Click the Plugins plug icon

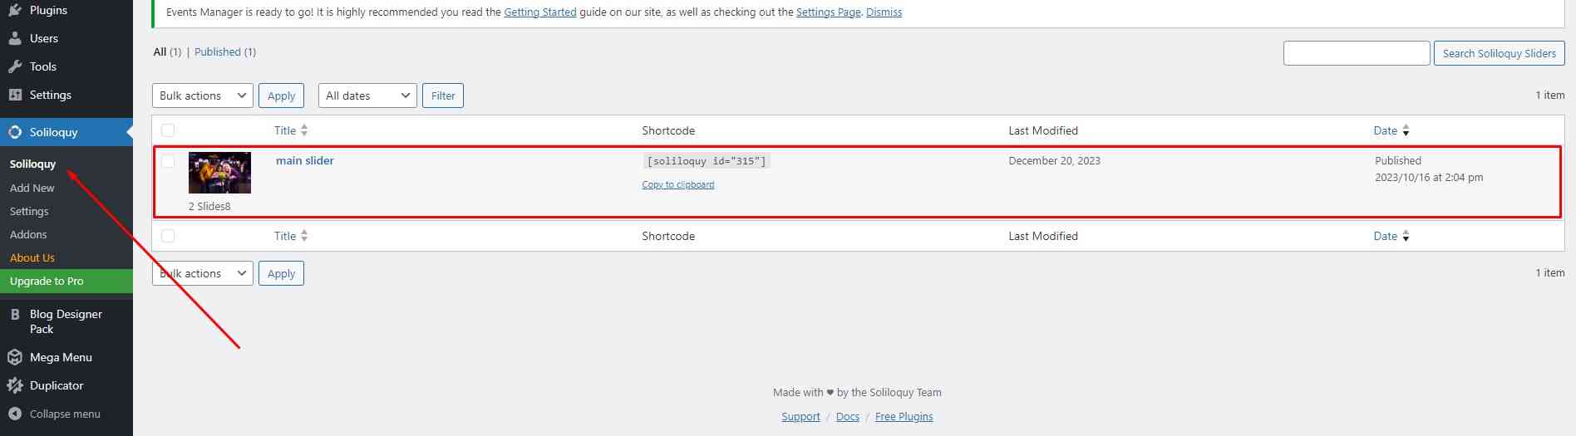tap(15, 11)
